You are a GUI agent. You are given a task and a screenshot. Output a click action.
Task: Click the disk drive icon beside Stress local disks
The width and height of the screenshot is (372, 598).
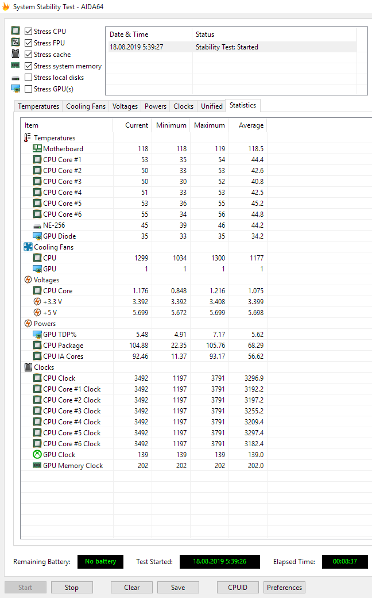coord(15,78)
